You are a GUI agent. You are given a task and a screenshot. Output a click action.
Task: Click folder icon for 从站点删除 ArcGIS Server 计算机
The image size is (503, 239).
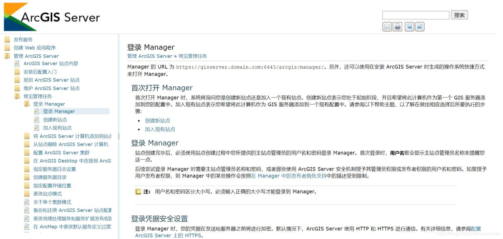click(x=27, y=144)
